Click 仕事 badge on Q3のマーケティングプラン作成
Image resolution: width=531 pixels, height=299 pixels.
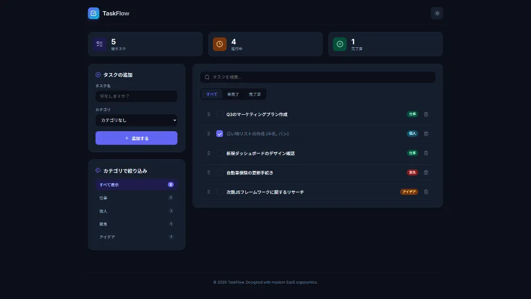coord(412,114)
